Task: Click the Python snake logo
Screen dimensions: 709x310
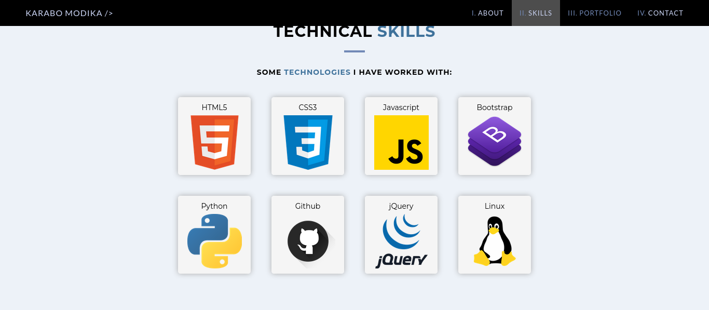Action: [x=214, y=241]
